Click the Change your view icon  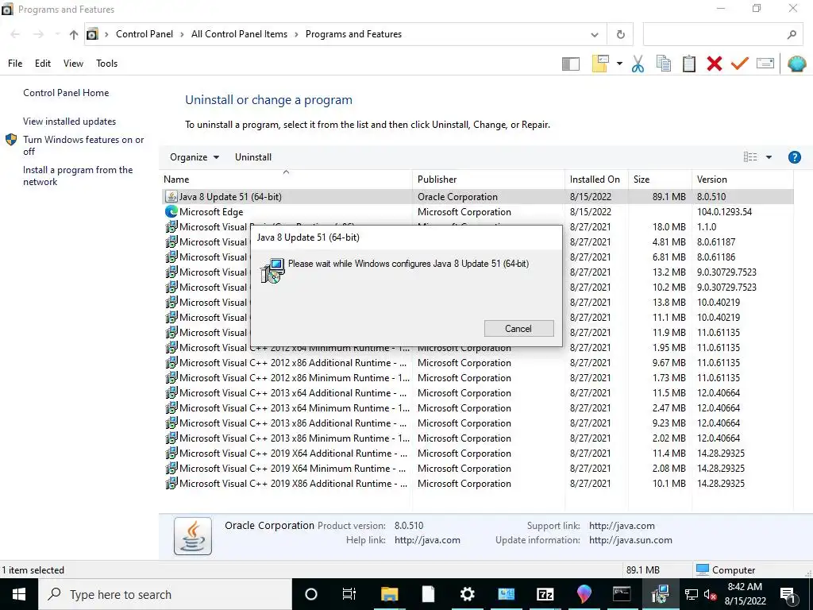pos(750,157)
